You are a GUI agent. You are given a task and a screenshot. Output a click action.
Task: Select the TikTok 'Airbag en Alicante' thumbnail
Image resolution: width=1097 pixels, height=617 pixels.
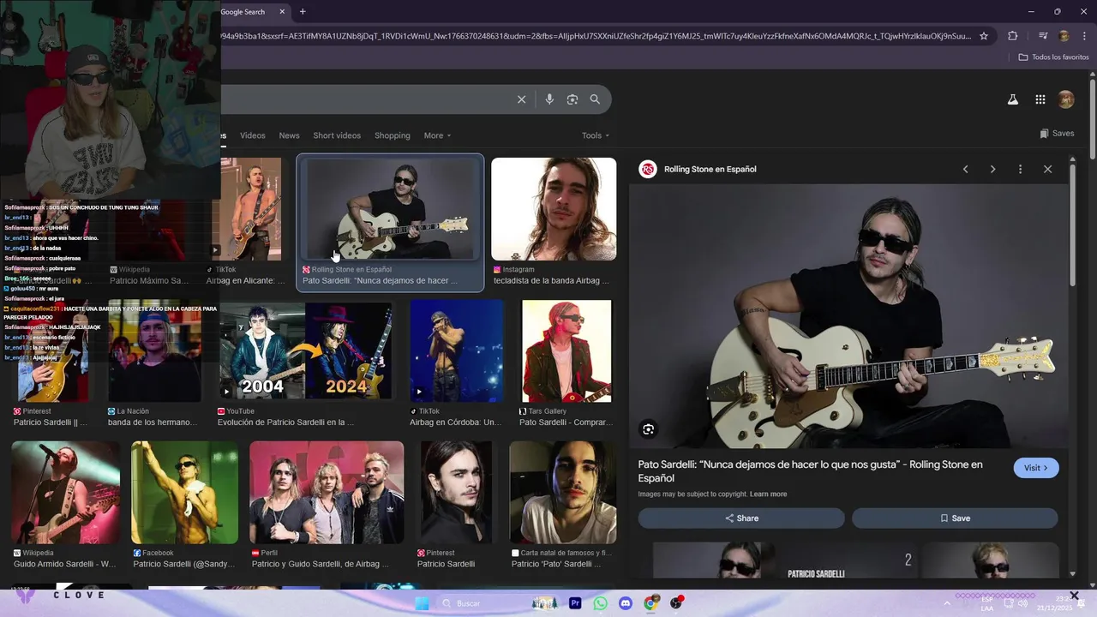pyautogui.click(x=251, y=209)
